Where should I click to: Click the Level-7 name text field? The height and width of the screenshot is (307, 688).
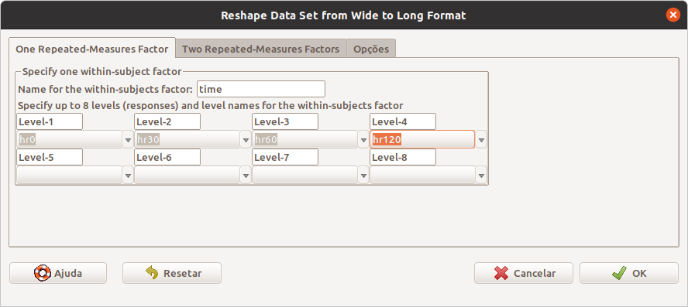point(285,157)
